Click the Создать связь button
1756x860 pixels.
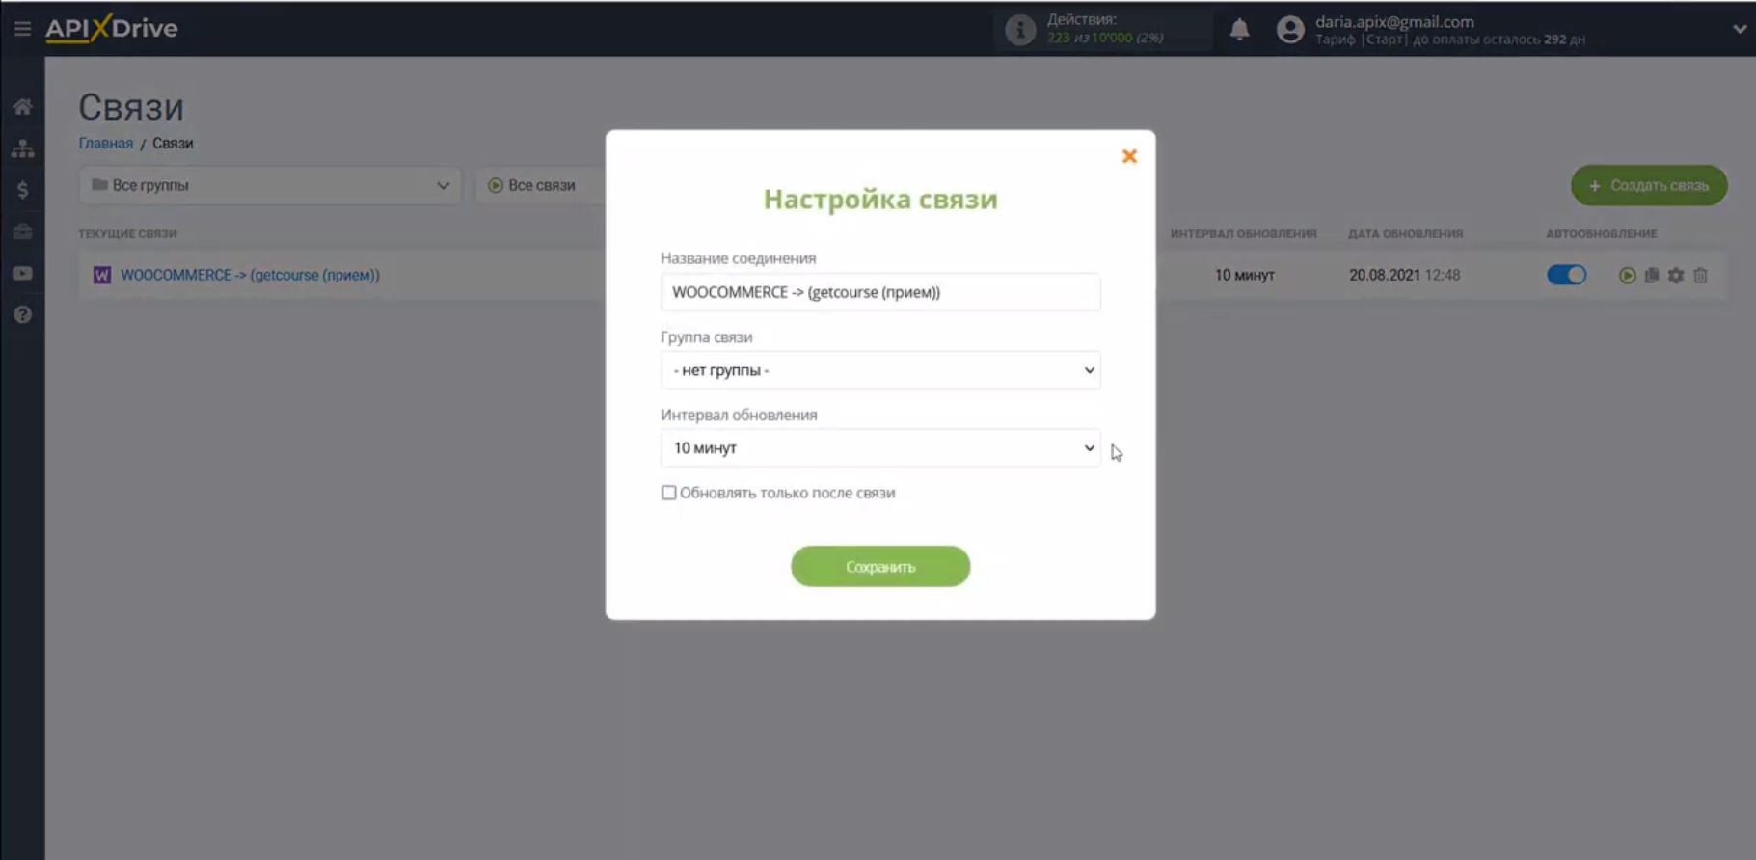pyautogui.click(x=1649, y=185)
